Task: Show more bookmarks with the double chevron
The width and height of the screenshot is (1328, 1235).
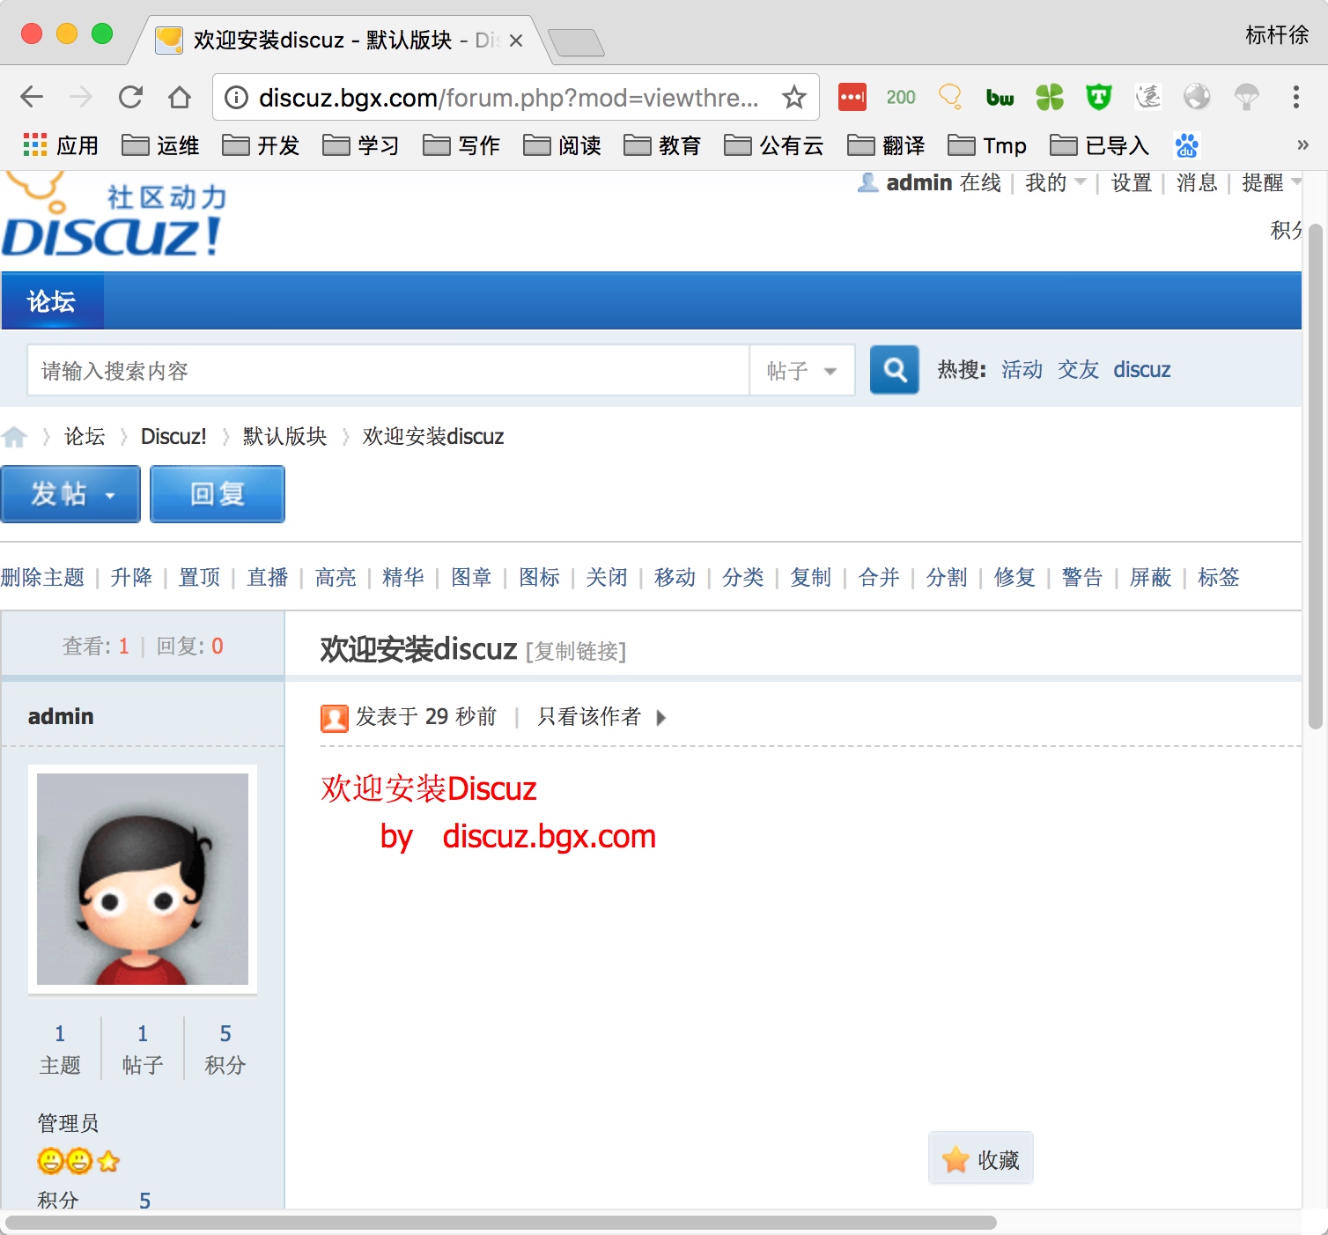Action: [1302, 145]
